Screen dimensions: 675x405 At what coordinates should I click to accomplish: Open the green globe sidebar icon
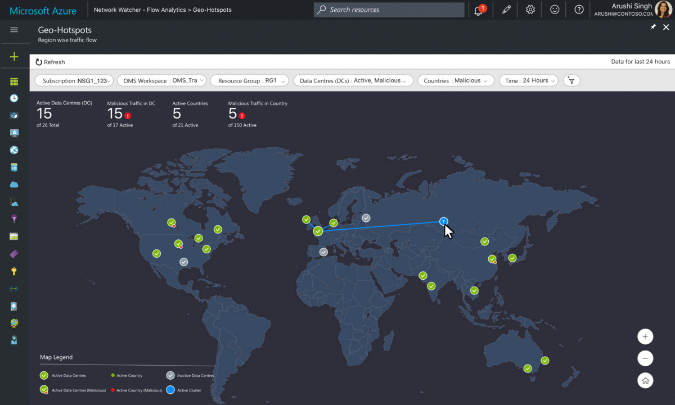[x=14, y=323]
